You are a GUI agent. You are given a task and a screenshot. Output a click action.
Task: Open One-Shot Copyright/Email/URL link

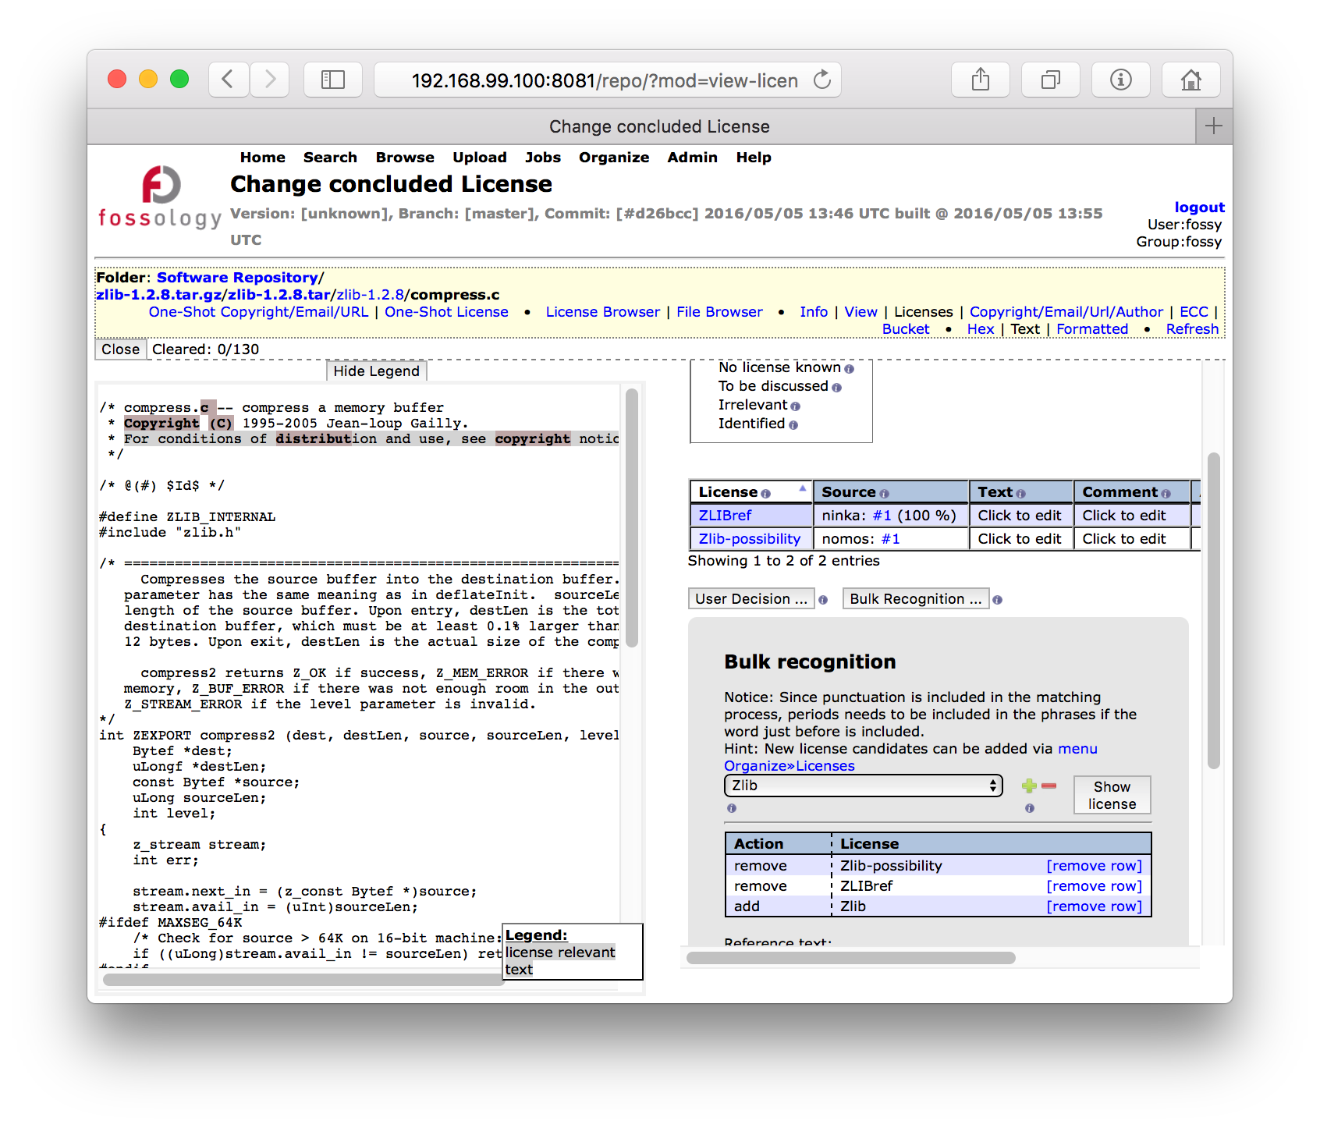pos(258,312)
